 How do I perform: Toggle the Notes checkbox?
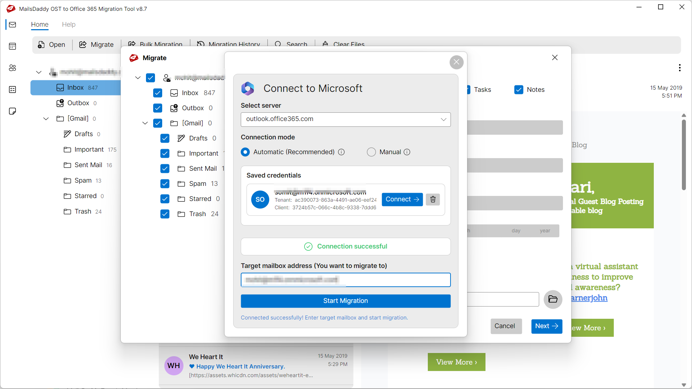[519, 90]
